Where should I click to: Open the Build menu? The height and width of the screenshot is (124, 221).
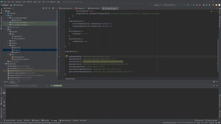pos(35,2)
